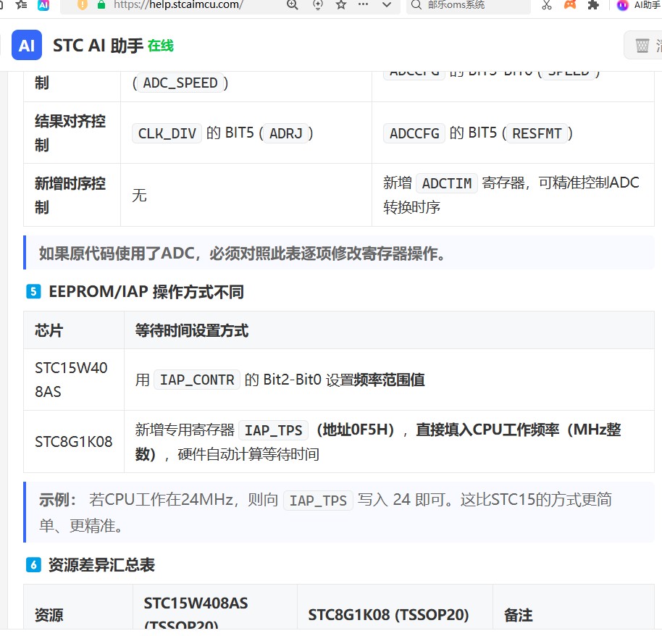Open the three-dots more options menu
Image resolution: width=662 pixels, height=636 pixels.
(363, 4)
